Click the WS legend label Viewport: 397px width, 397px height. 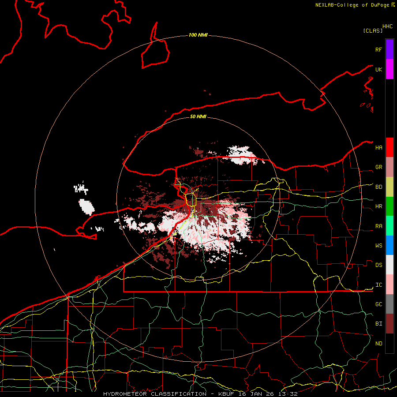tap(378, 246)
